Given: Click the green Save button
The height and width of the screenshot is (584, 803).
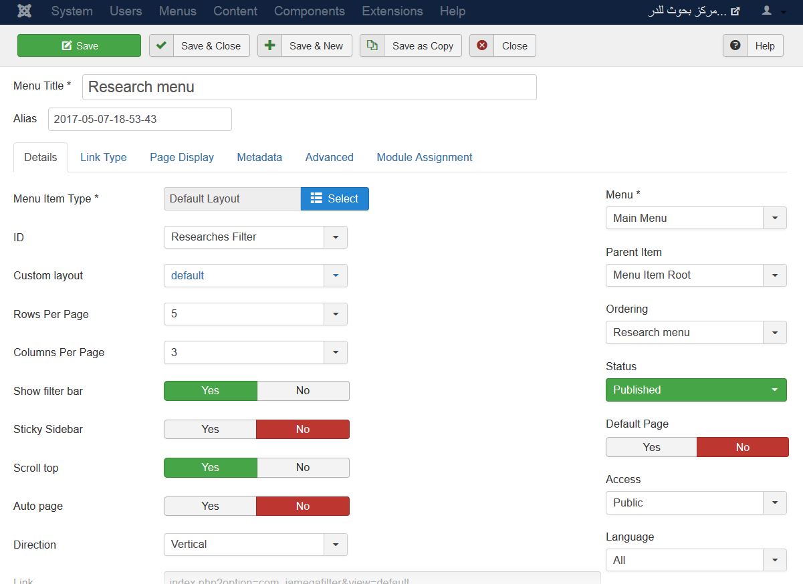Looking at the screenshot, I should (79, 45).
